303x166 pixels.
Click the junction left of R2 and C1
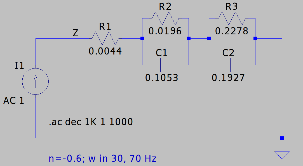(142, 39)
